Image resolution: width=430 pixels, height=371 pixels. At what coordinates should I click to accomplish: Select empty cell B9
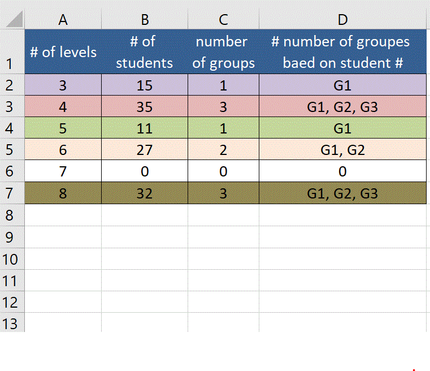tap(145, 237)
